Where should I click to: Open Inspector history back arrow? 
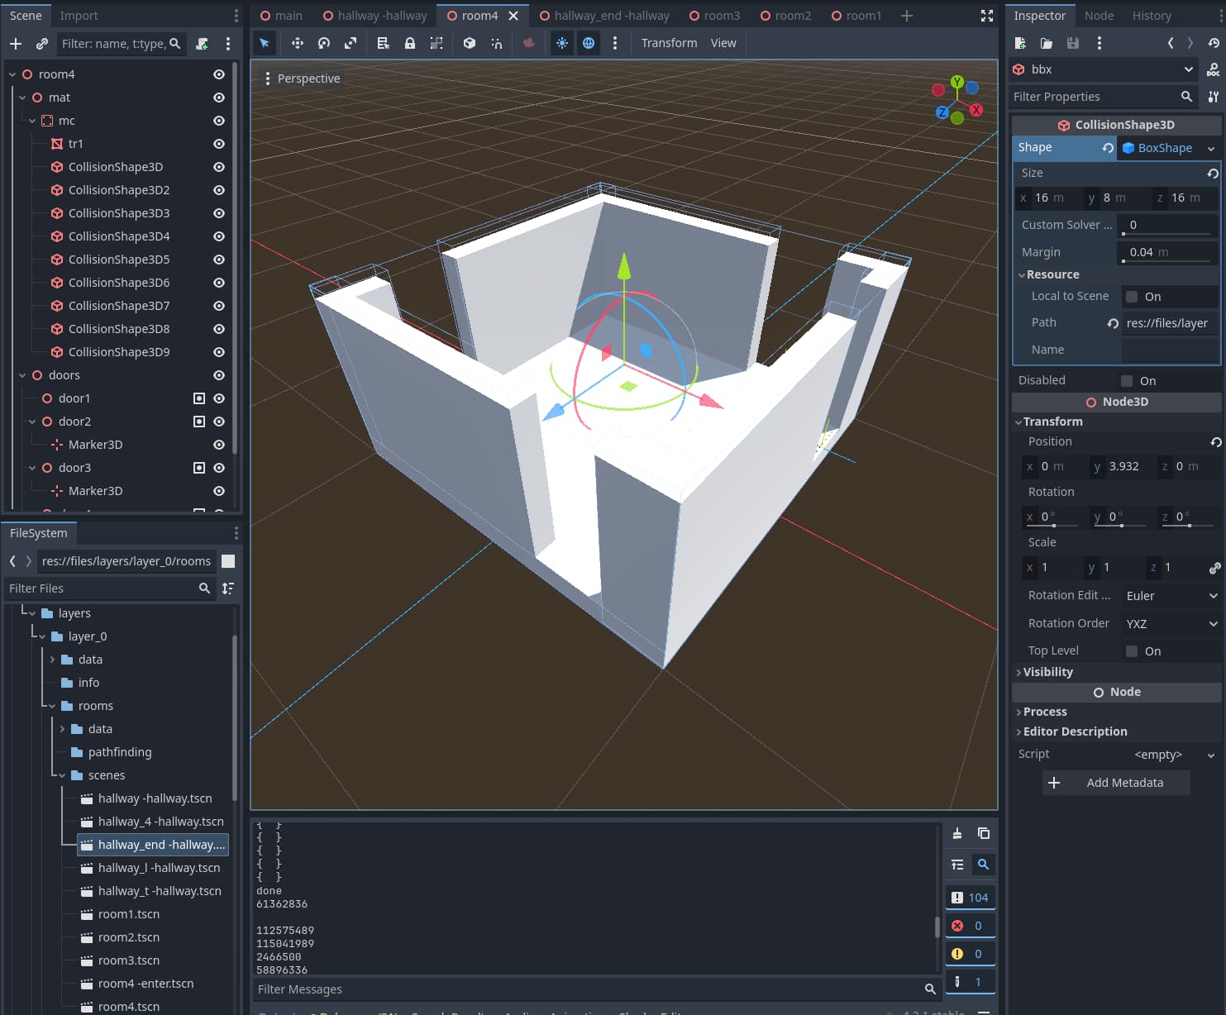click(1171, 43)
